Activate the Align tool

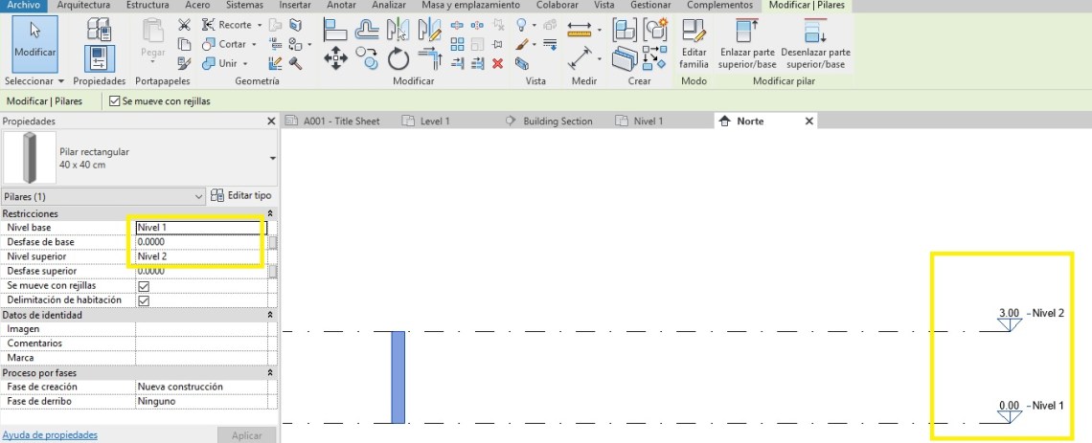335,29
